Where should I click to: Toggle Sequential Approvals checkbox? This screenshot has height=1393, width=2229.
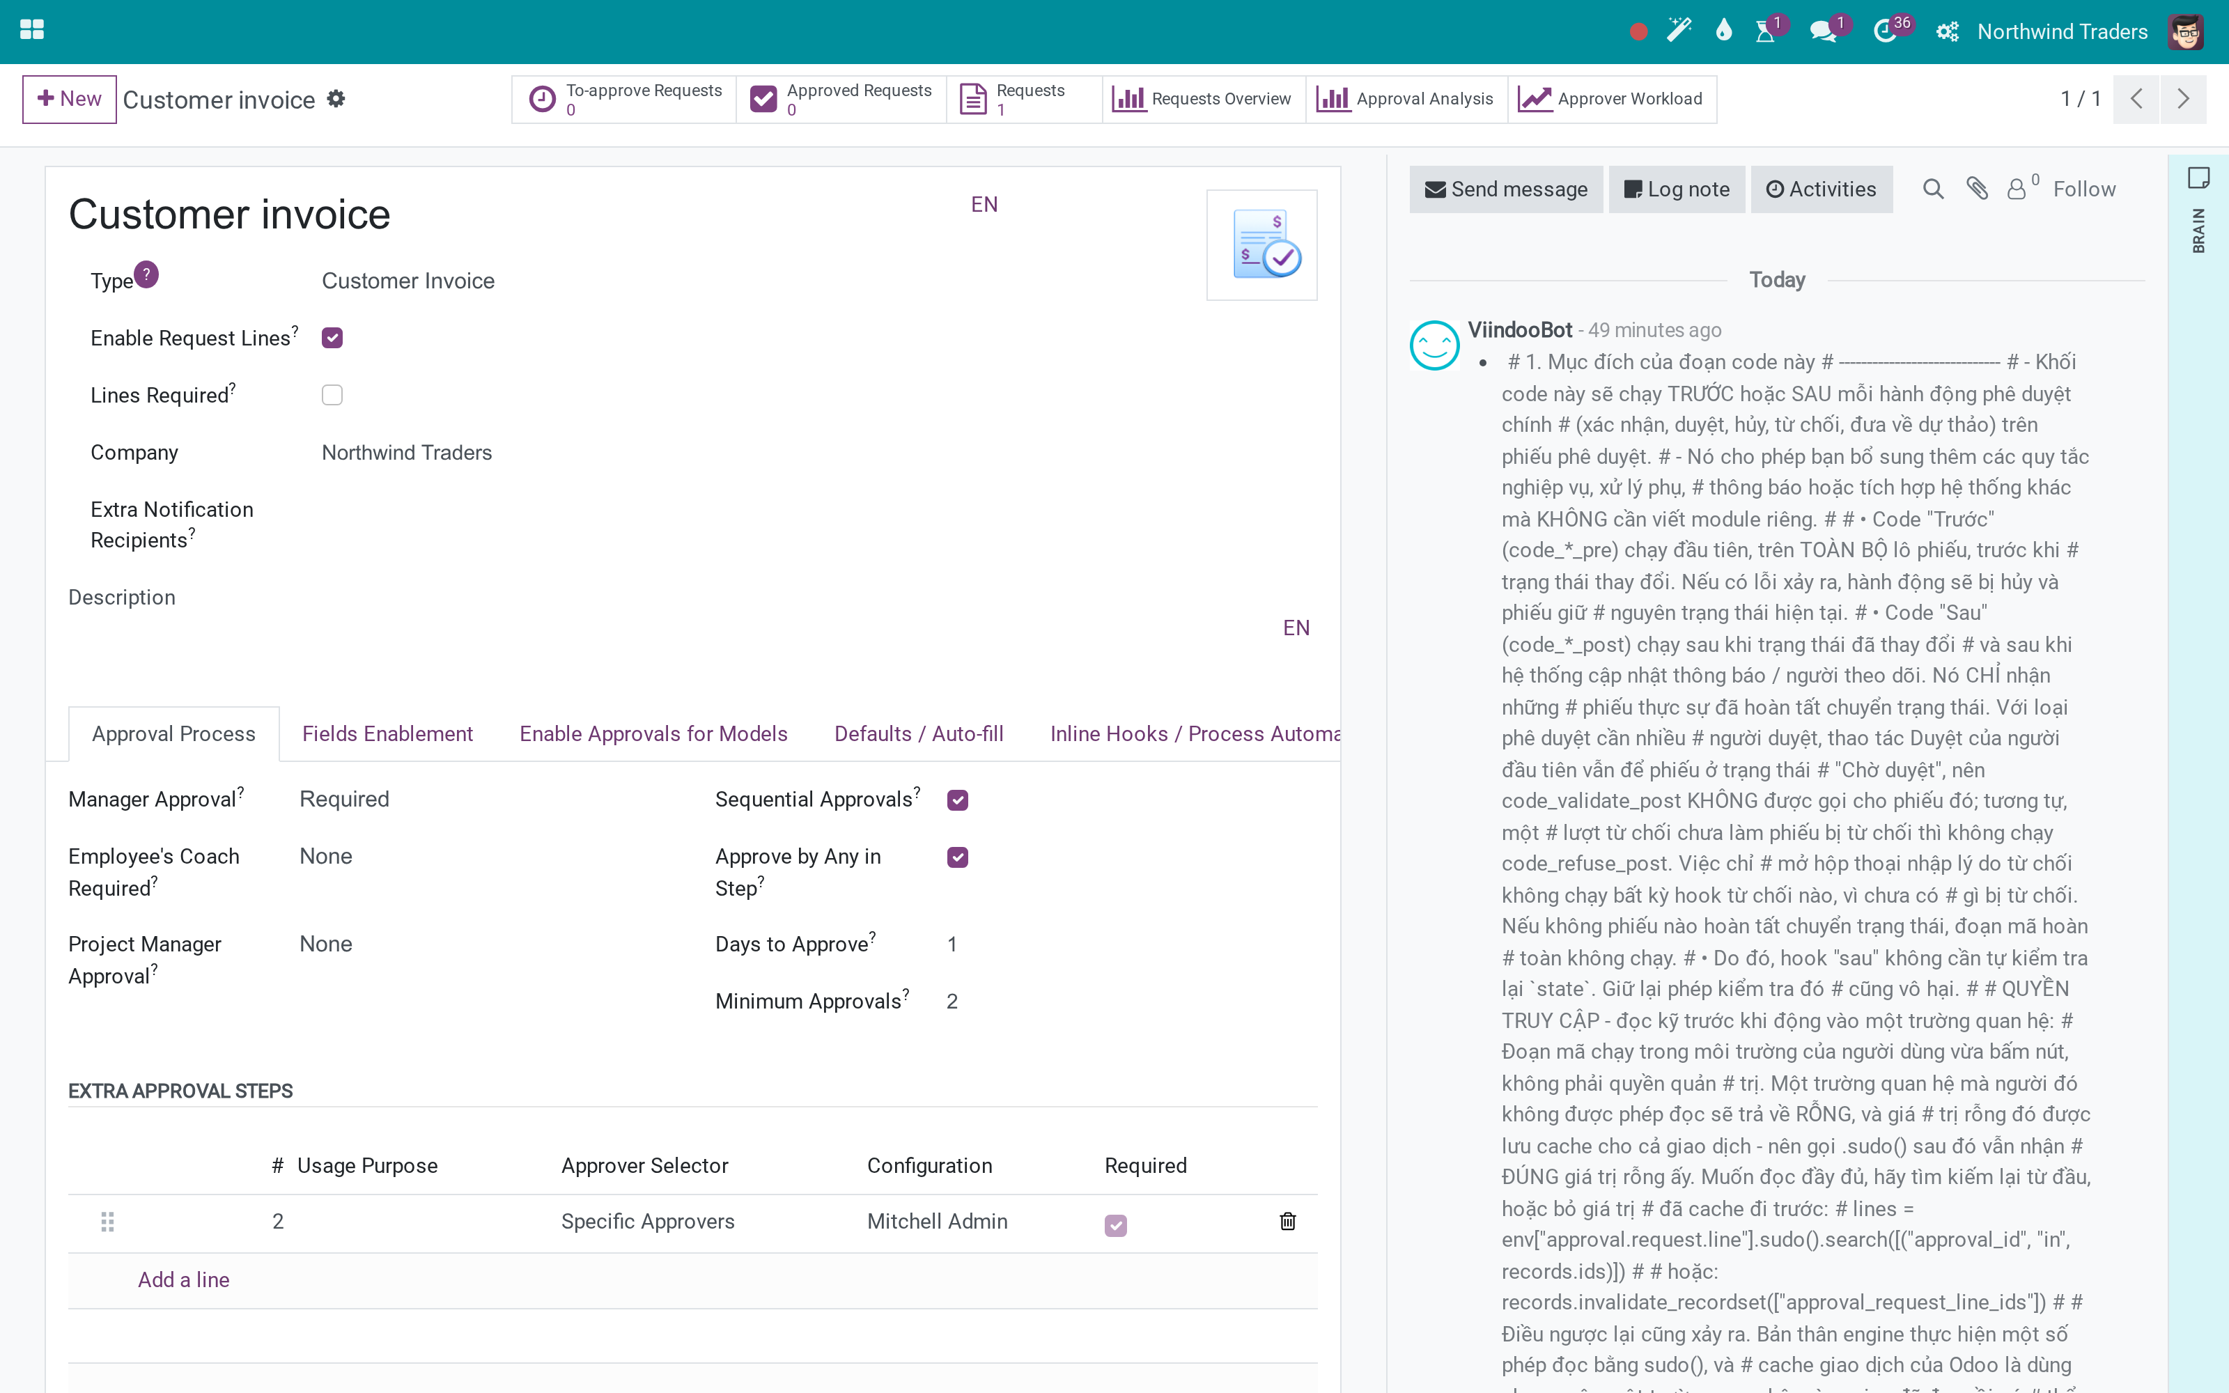[958, 800]
